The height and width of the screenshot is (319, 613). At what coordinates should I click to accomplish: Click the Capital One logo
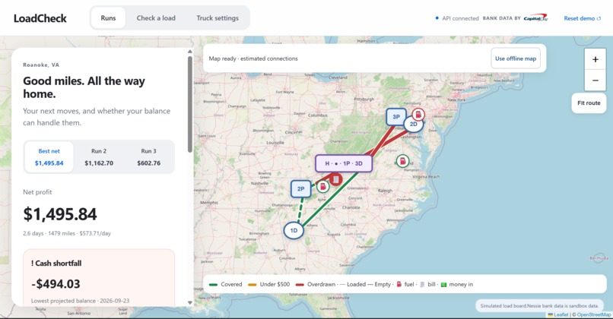[x=536, y=18]
